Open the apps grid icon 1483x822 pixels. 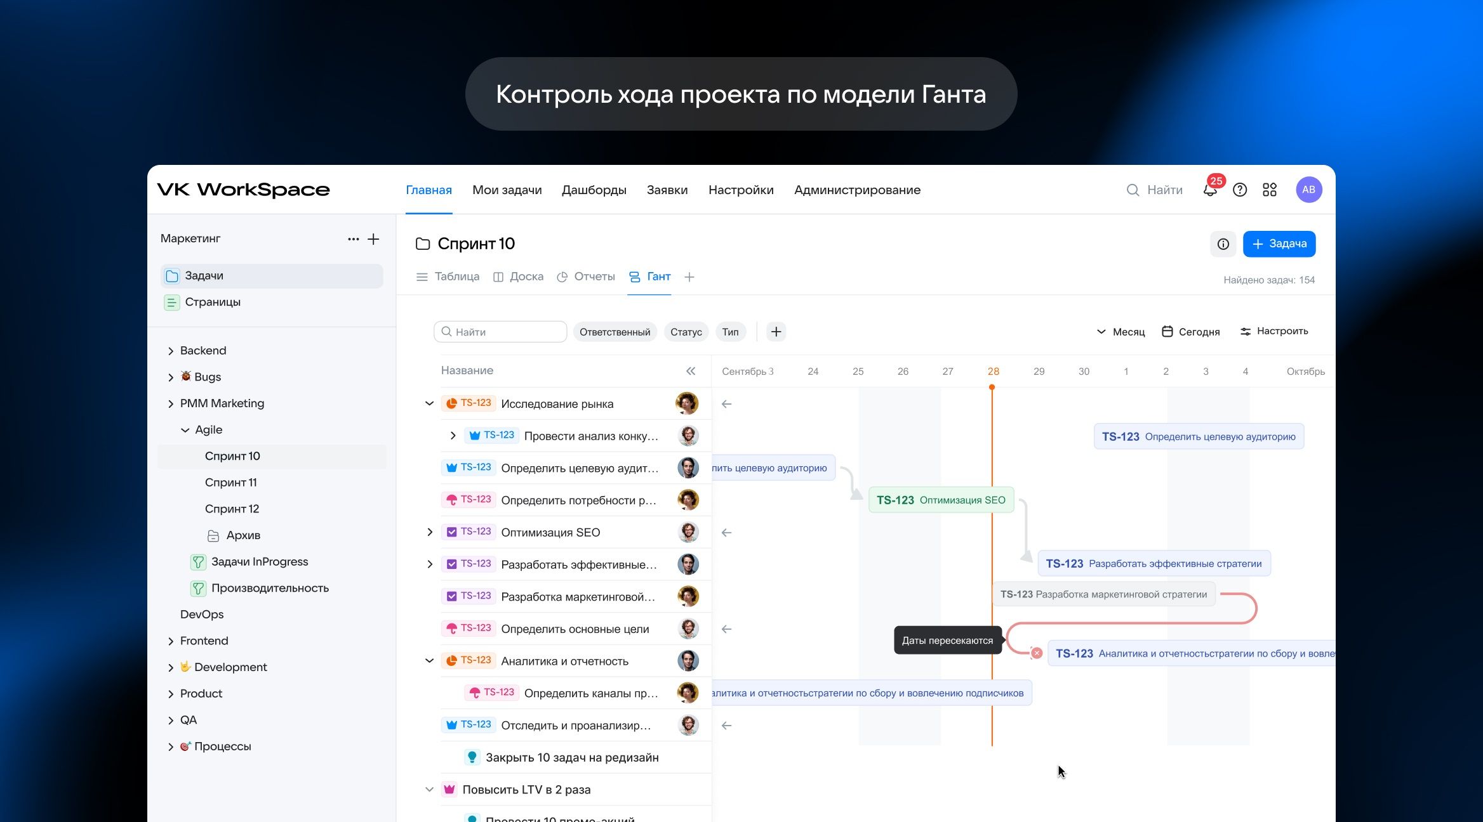(x=1270, y=190)
